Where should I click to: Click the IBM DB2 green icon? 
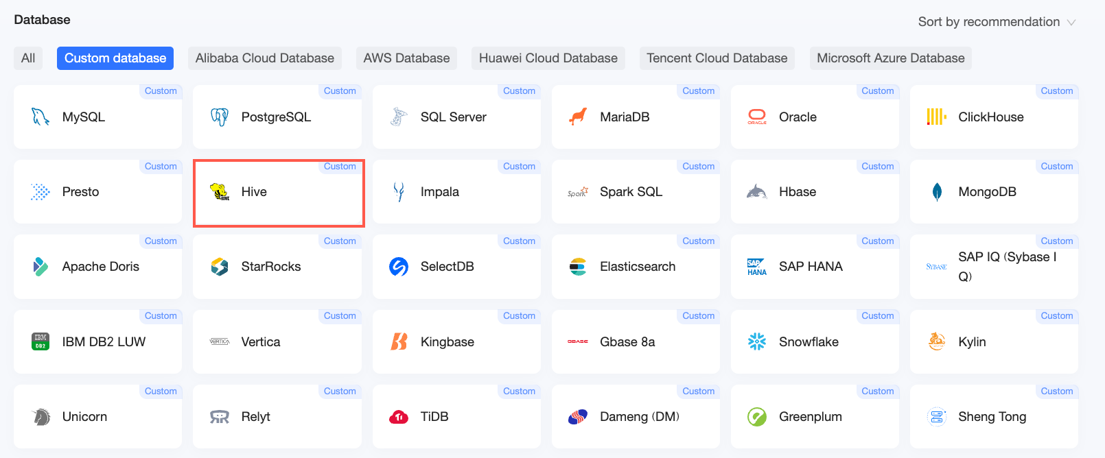(40, 341)
